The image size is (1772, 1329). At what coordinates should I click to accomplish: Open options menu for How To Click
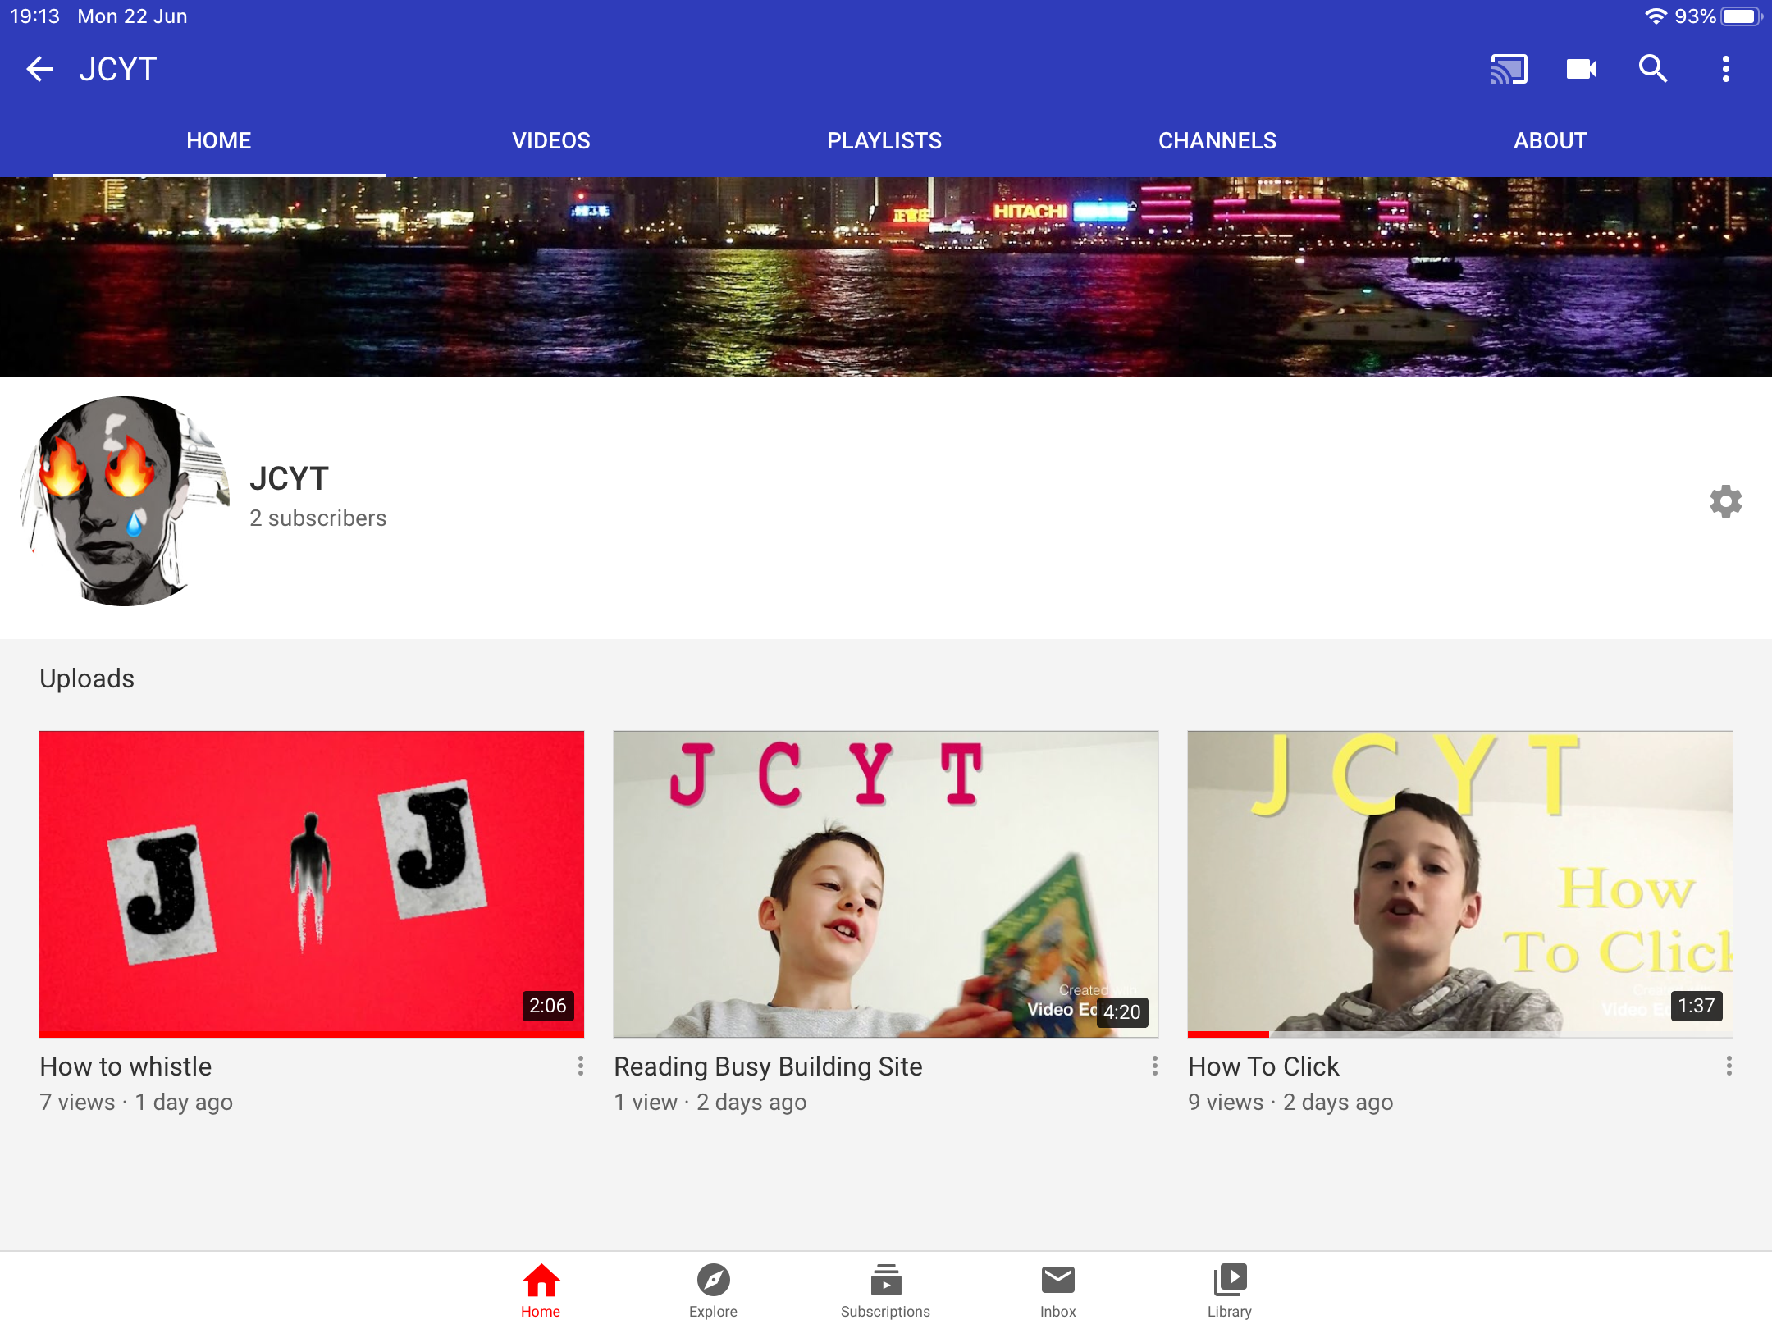coord(1729,1066)
